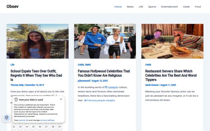Click the floating privacy shield button
The height and width of the screenshot is (131, 210).
point(7,118)
